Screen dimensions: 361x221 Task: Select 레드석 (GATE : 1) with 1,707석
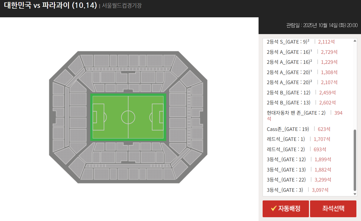pyautogui.click(x=286, y=139)
